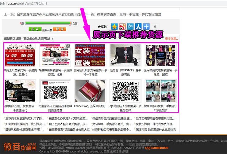Share to QQ Zone star icon
227x154 pixels.
[x=114, y=27]
